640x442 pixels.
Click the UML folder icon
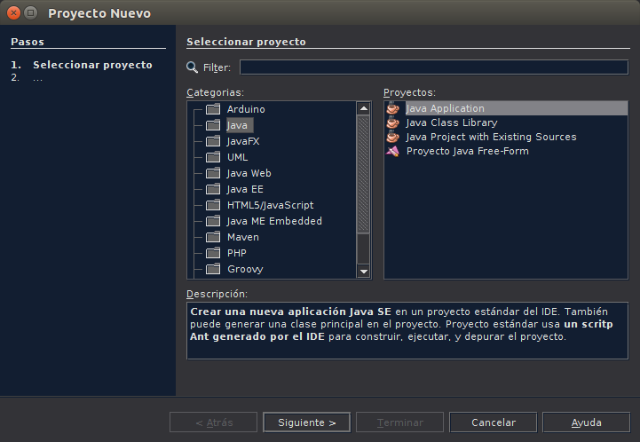tap(213, 157)
